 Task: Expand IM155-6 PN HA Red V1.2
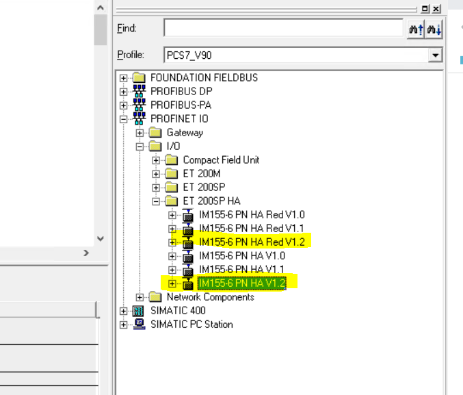(172, 242)
